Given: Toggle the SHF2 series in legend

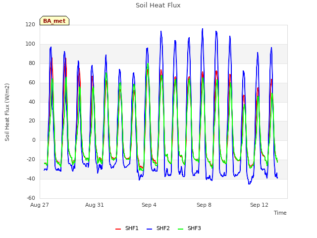Looking at the screenshot, I should (158, 228).
